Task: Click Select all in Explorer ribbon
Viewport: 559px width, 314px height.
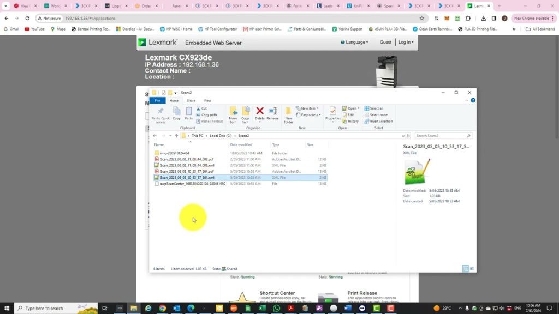Action: point(374,108)
